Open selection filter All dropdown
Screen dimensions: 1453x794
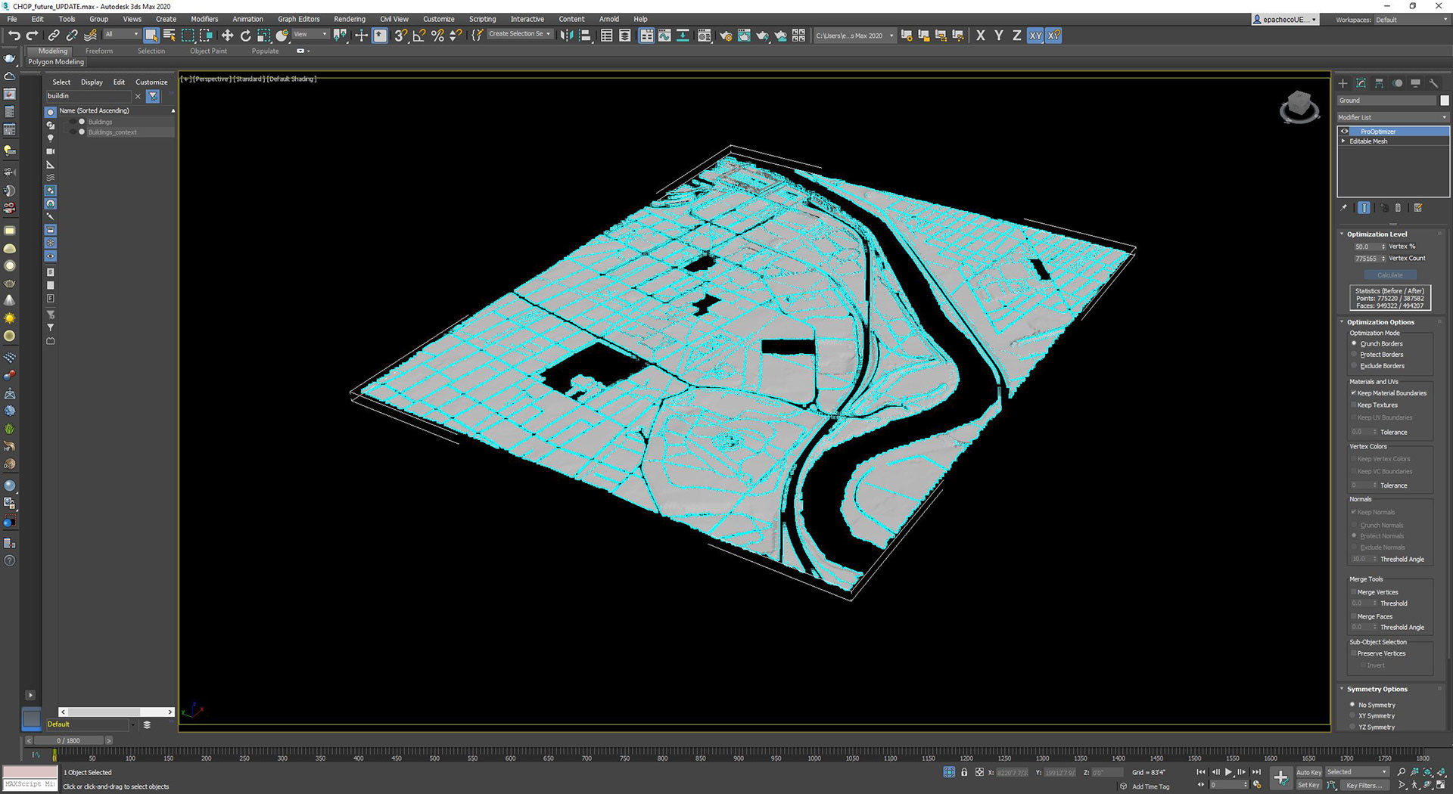122,34
